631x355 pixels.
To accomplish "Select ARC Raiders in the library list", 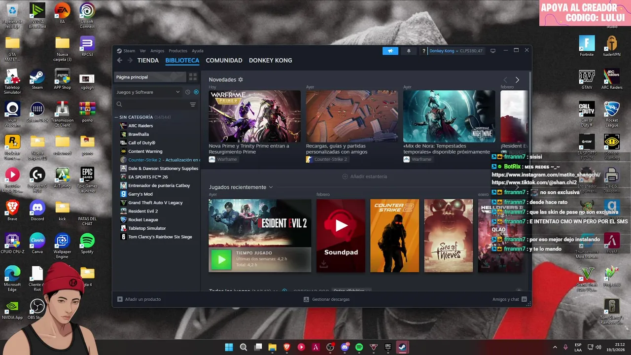I will click(140, 126).
